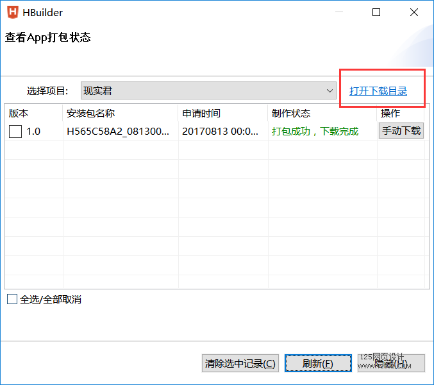Image resolution: width=434 pixels, height=385 pixels.
Task: Minimize the HBuilder dialog window
Action: [340, 12]
